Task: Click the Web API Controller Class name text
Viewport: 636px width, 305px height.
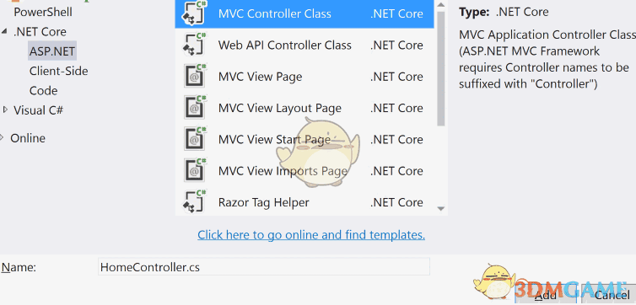Action: pyautogui.click(x=285, y=45)
